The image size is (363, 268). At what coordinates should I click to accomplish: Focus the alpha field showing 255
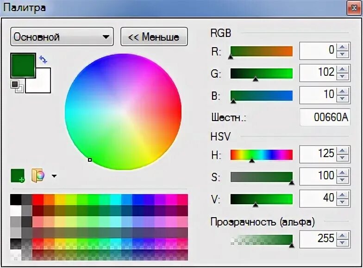(318, 239)
